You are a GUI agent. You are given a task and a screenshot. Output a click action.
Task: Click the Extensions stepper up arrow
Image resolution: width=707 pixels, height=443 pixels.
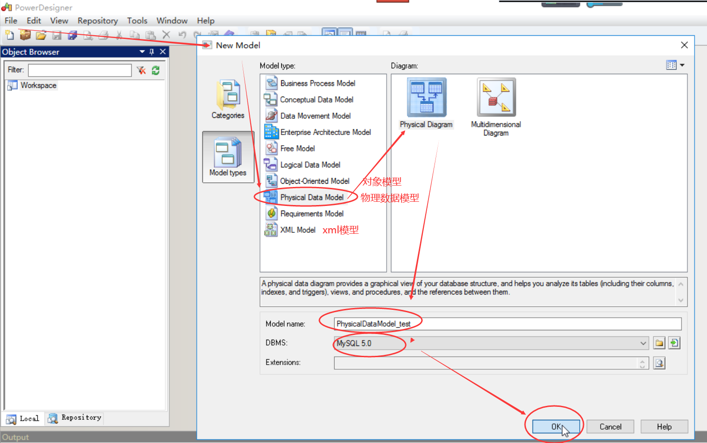[642, 360]
